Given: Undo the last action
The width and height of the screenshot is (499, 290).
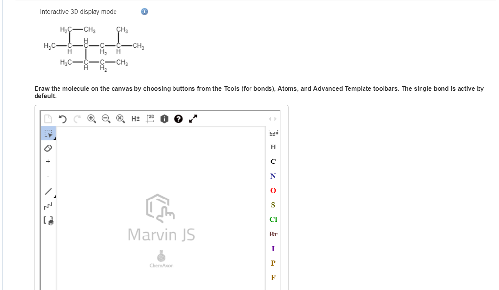Looking at the screenshot, I should [63, 118].
